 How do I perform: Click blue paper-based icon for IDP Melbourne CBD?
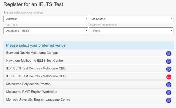pos(169,69)
